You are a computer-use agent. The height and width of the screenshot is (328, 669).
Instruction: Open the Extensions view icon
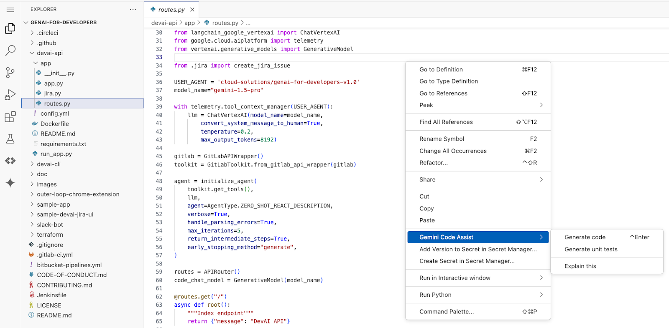coord(10,117)
